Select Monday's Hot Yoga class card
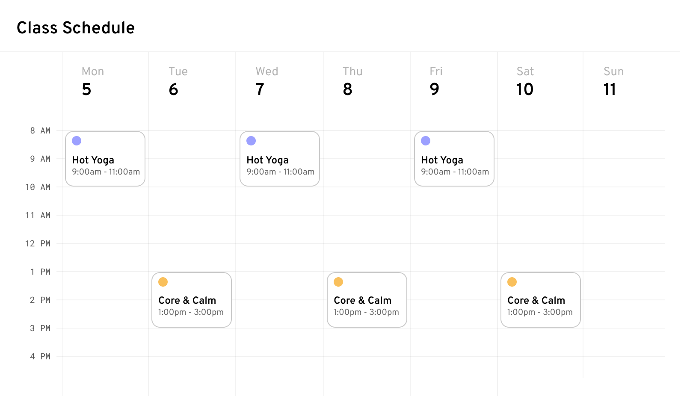681x397 pixels. (x=105, y=159)
